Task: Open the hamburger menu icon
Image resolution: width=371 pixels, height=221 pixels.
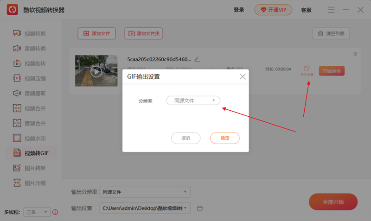Action: (331, 10)
